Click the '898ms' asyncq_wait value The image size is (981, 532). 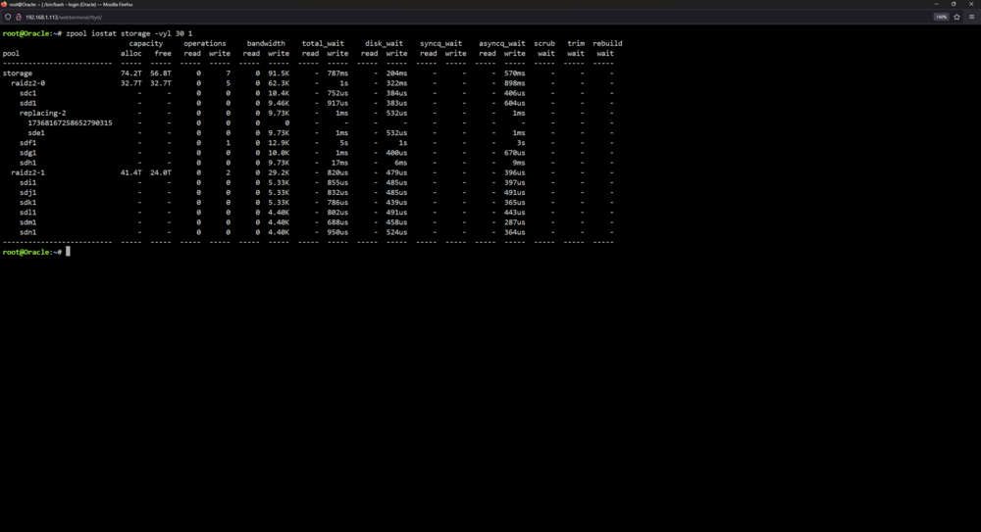point(515,83)
